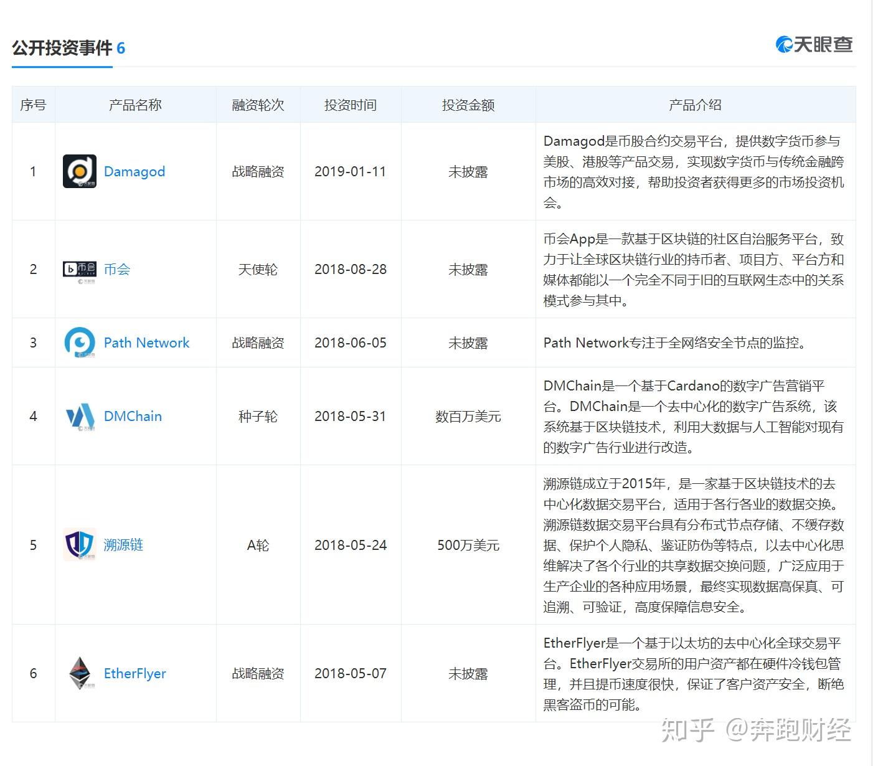The height and width of the screenshot is (766, 873).
Task: Click the date 2019-01-11
Action: point(351,171)
